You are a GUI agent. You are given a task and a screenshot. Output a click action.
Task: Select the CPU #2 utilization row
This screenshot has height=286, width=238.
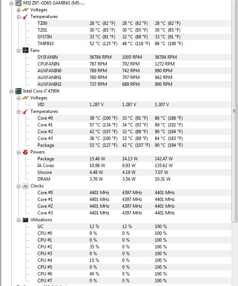click(134, 246)
